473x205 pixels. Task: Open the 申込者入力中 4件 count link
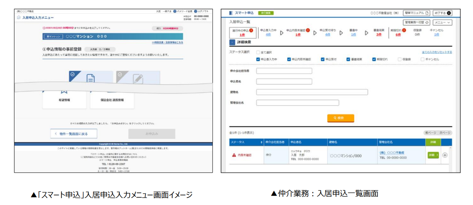tap(268, 35)
